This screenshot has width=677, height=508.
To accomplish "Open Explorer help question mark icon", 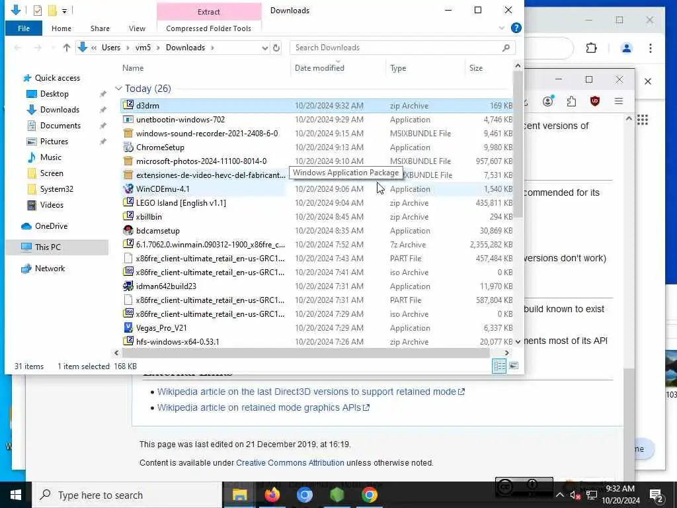I will (516, 28).
